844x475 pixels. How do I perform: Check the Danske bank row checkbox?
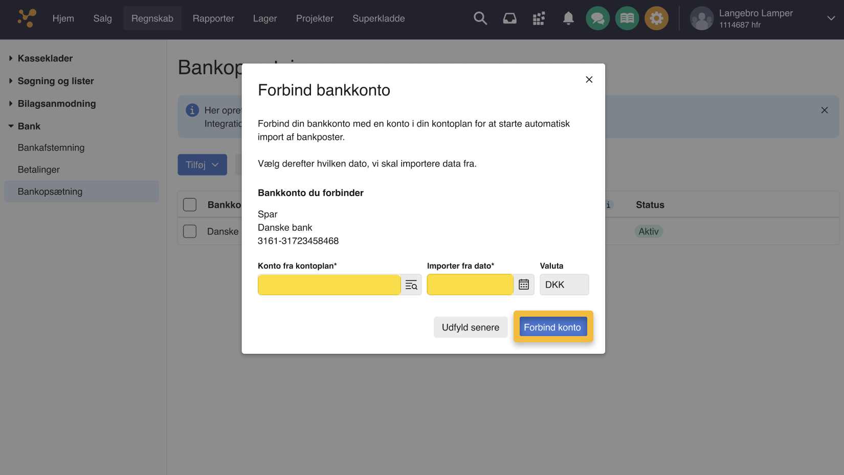click(x=190, y=231)
